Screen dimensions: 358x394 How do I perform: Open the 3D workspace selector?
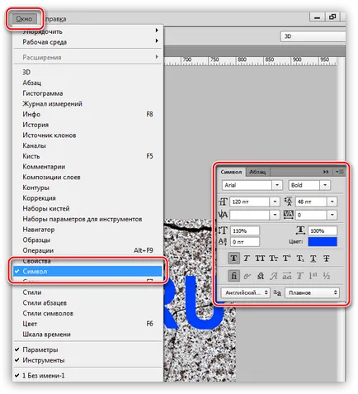click(313, 36)
